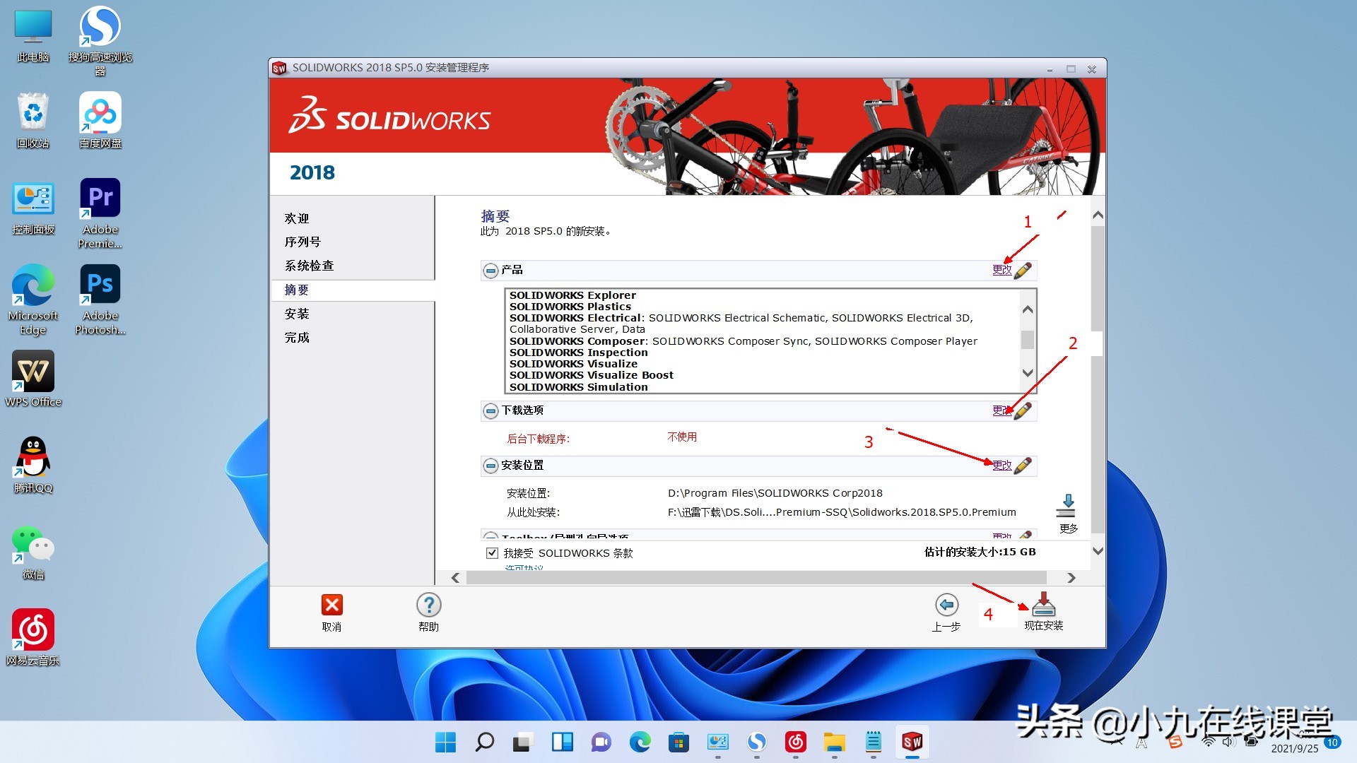Click 更改 link for 下载选项
The image size is (1357, 763).
pos(1001,410)
